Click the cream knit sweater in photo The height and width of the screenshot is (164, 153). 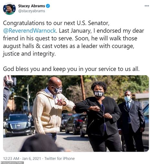tap(51, 112)
